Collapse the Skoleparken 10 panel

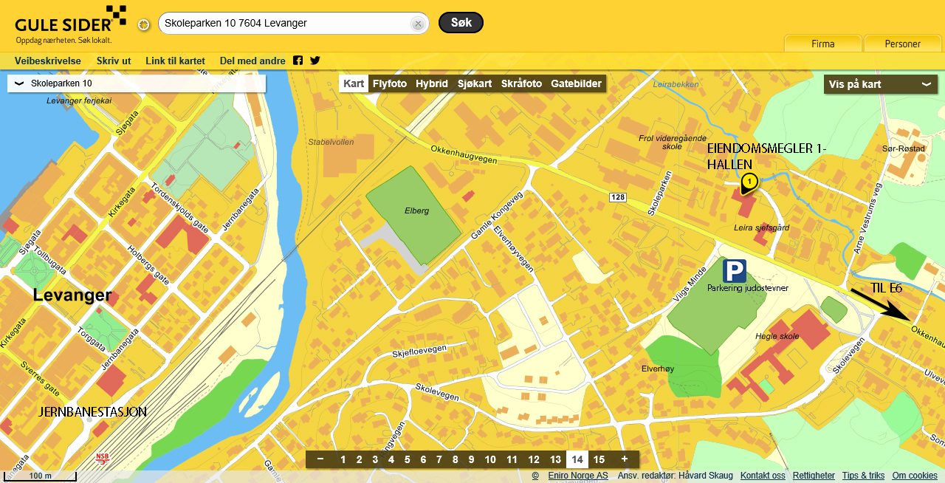point(19,83)
